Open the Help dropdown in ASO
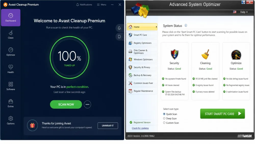 tap(244, 12)
